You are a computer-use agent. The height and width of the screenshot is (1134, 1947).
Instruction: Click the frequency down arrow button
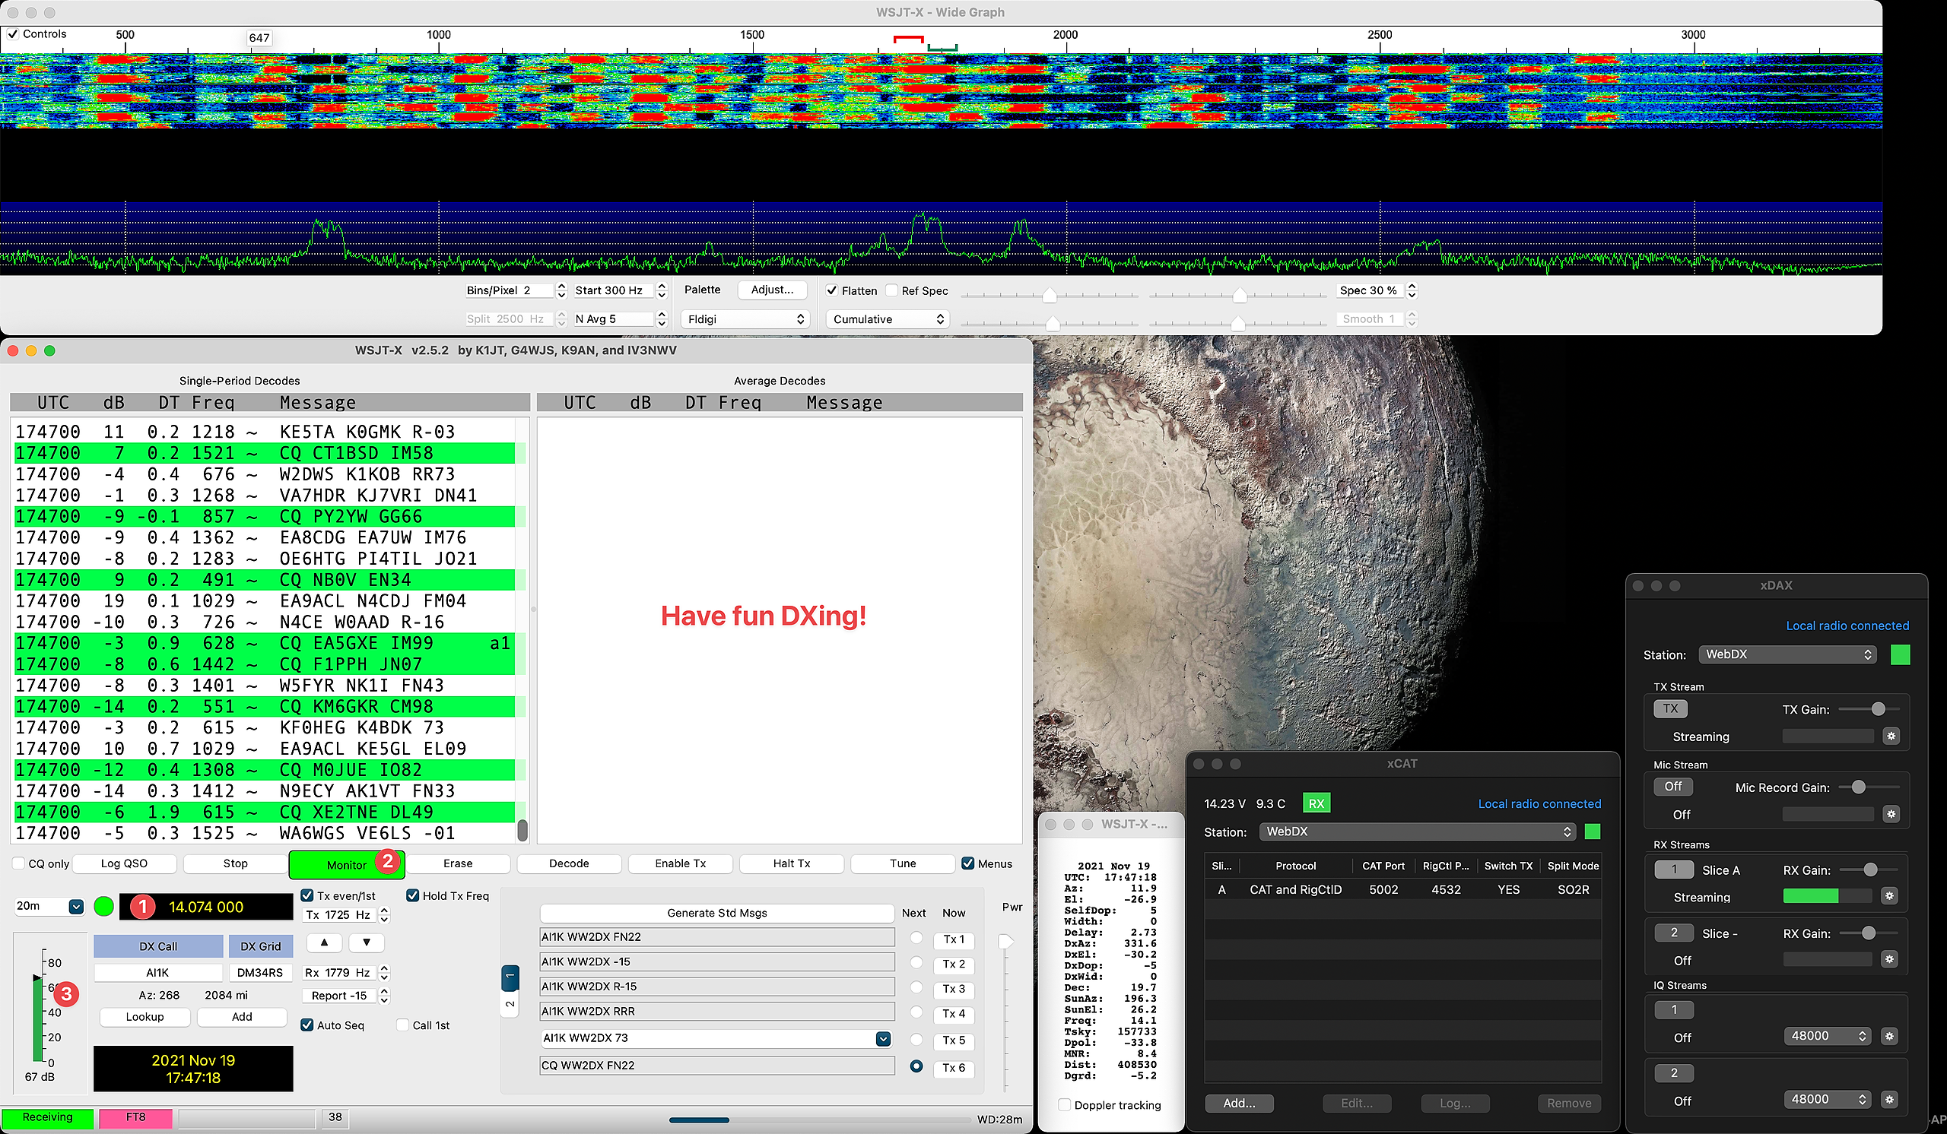pyautogui.click(x=367, y=942)
